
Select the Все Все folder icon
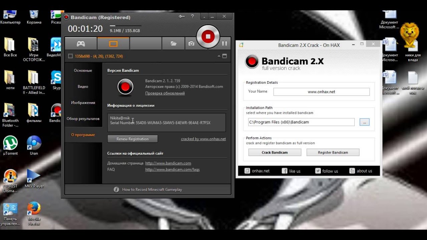(10, 48)
